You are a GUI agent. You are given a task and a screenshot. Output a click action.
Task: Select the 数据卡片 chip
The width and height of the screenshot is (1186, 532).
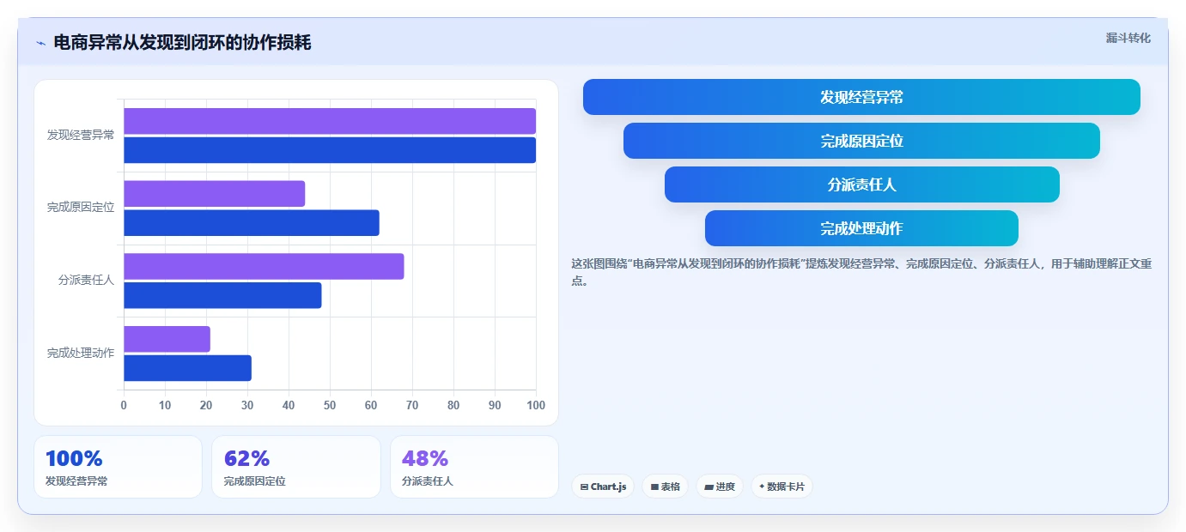[x=782, y=487]
